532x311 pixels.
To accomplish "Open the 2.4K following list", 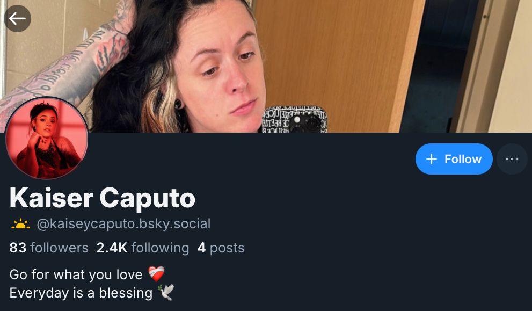I will [x=142, y=248].
